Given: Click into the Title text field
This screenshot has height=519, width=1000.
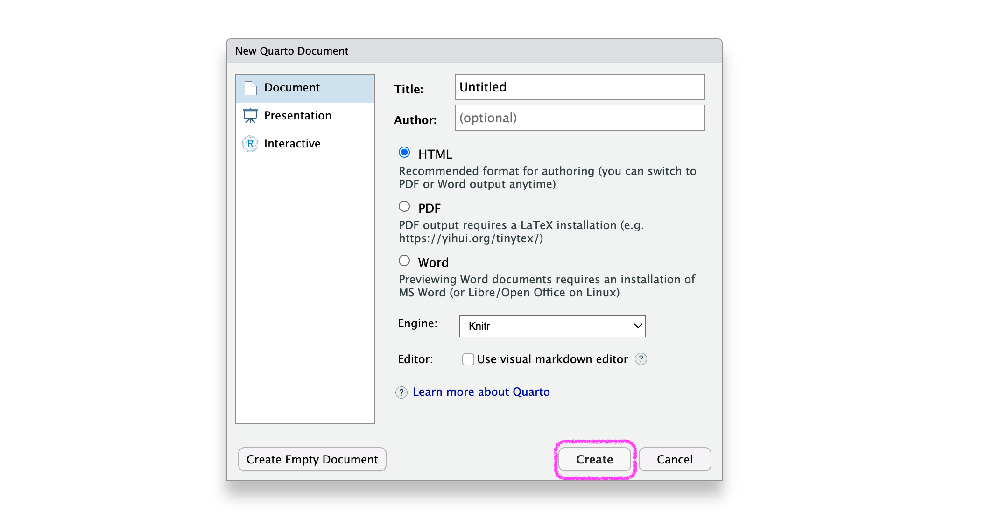Looking at the screenshot, I should pos(579,87).
